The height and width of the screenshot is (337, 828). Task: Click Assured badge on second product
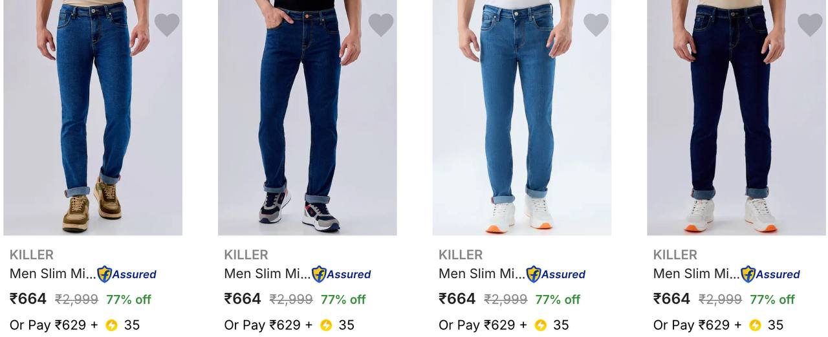click(342, 274)
